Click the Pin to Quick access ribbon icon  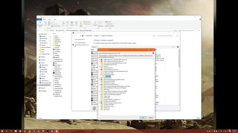[x=40, y=23]
